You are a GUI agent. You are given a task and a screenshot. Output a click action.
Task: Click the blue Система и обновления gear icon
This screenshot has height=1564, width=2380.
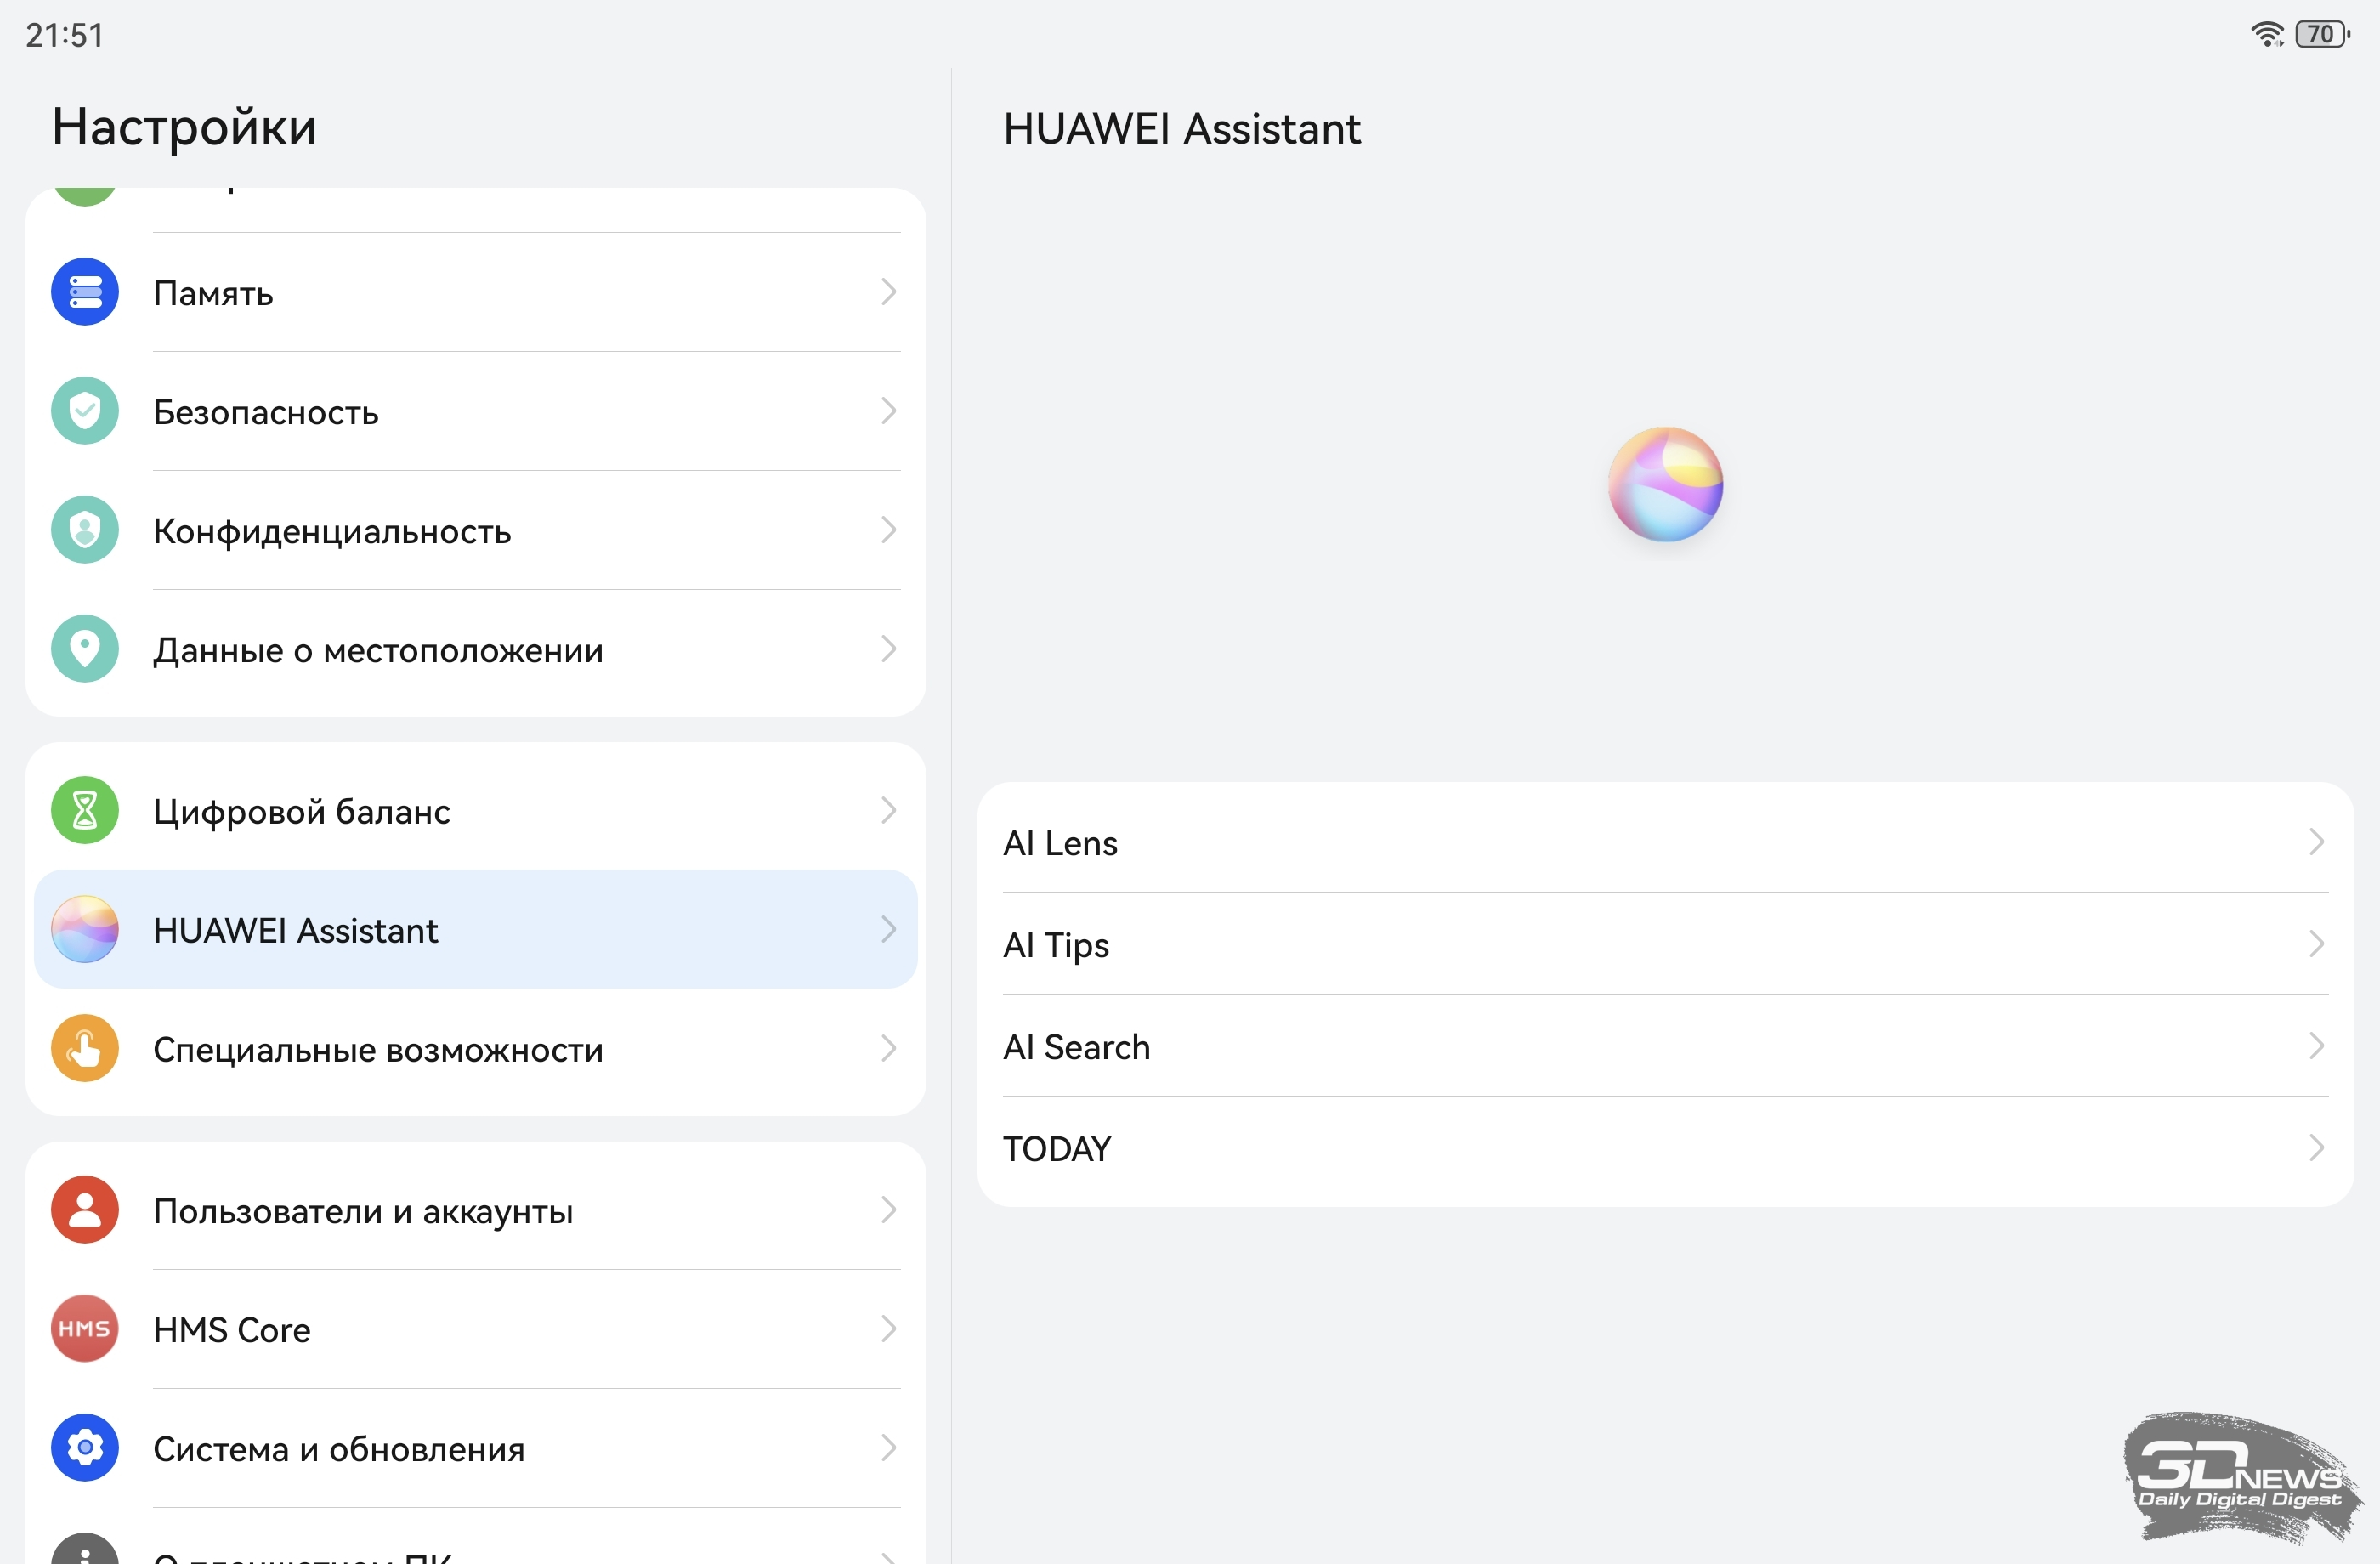click(85, 1448)
